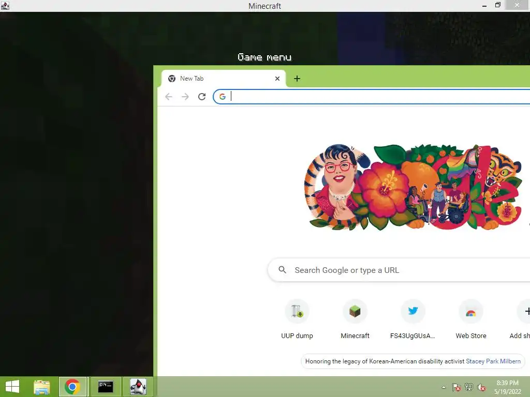Click the muted volume tray icon
The image size is (530, 397).
click(x=481, y=387)
